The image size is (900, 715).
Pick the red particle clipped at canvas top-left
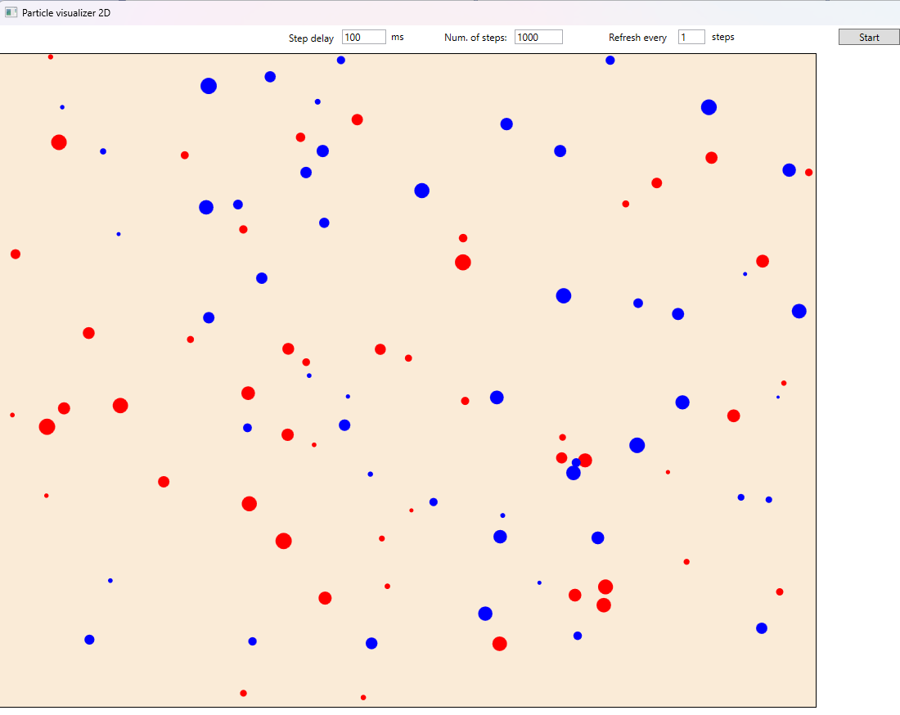tap(51, 57)
